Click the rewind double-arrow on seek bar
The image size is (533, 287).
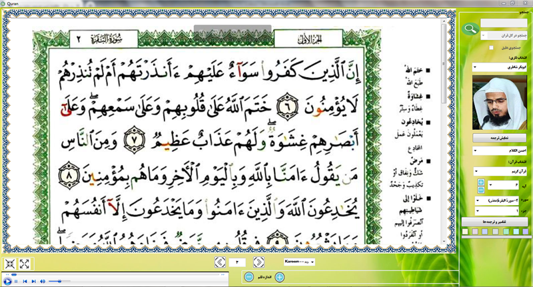click(x=7, y=274)
